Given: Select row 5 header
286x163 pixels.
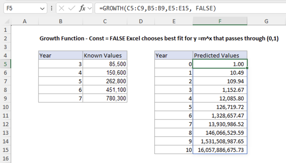Looking at the screenshot, I should coord(6,64).
